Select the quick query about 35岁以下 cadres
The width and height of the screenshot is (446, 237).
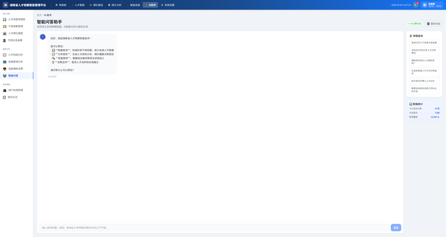[424, 43]
